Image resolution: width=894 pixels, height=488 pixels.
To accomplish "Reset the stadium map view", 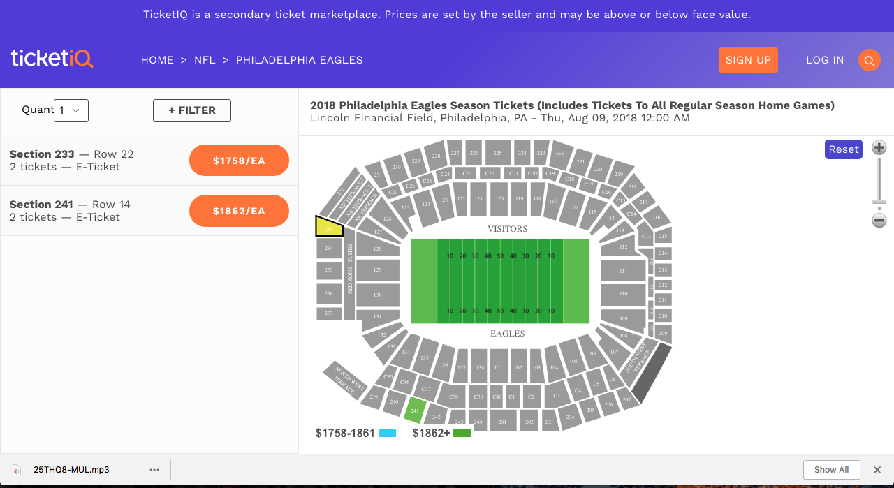I will [844, 149].
